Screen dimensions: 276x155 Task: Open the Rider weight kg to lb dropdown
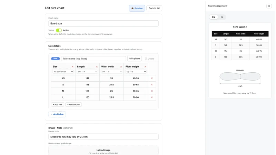(x=136, y=72)
